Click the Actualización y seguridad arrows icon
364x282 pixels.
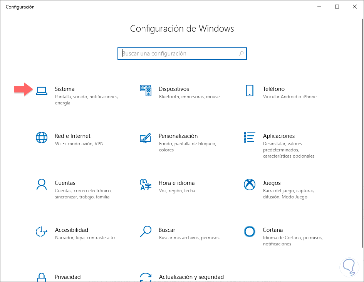[146, 277]
